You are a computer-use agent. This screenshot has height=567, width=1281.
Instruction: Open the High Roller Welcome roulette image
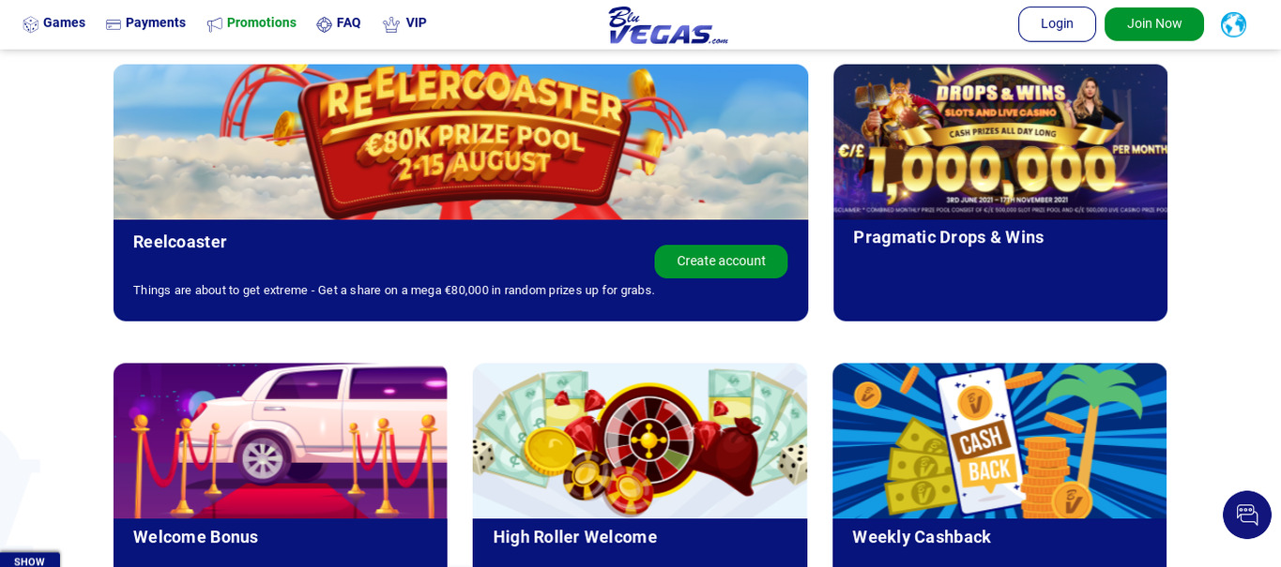640,440
